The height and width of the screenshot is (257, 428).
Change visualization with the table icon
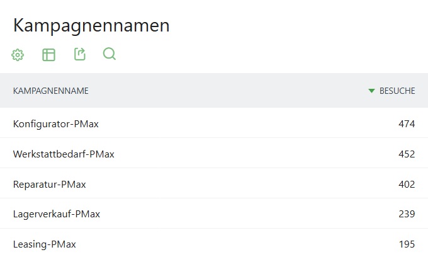[48, 55]
